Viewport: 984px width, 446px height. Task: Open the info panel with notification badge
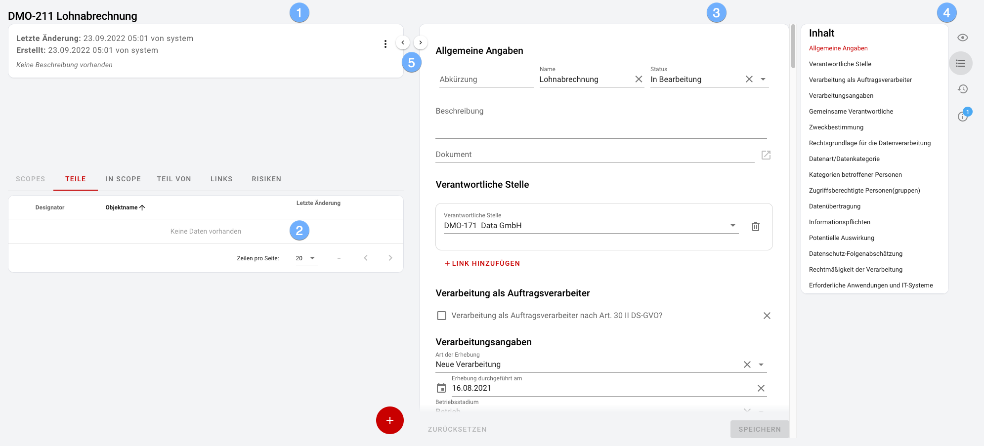[x=962, y=117]
